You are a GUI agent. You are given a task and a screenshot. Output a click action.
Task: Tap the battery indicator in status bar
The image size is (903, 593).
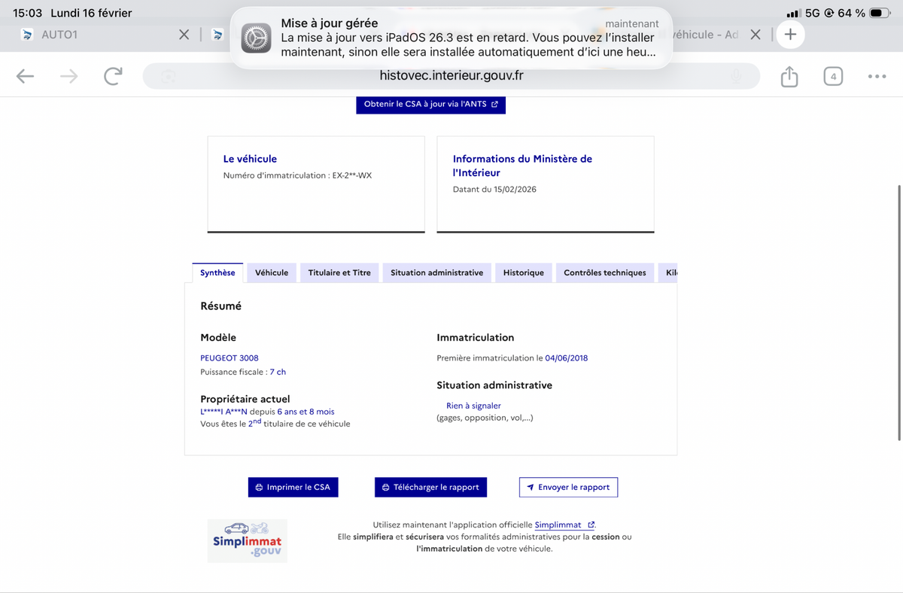coord(880,13)
